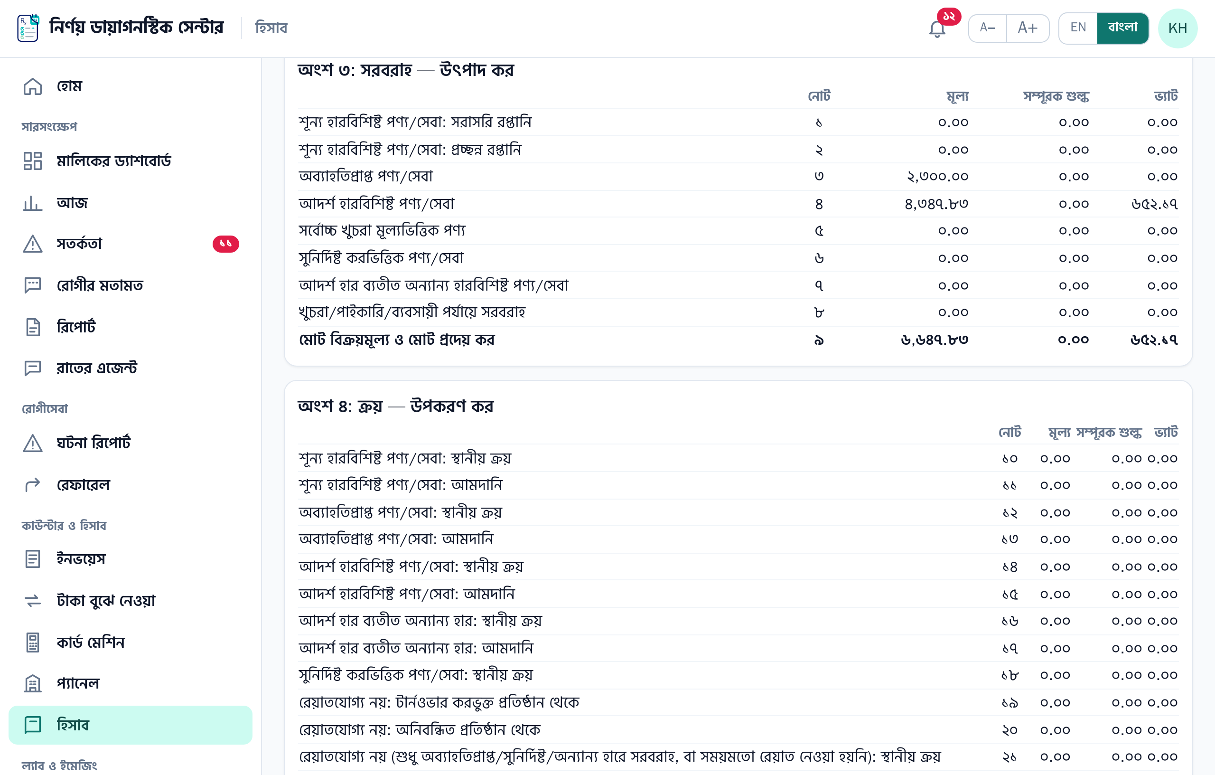1215x775 pixels.
Task: Click row শূন্য হারবিশিষ্ট পণ্য/সেবা: সরাসরি রপ্তানি
Action: pyautogui.click(x=738, y=122)
